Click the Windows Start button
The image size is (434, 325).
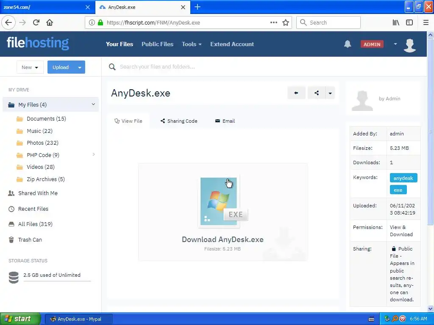[x=20, y=319]
